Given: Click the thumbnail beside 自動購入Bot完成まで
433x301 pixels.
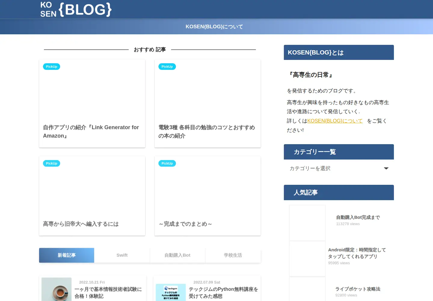Looking at the screenshot, I should click(x=307, y=223).
